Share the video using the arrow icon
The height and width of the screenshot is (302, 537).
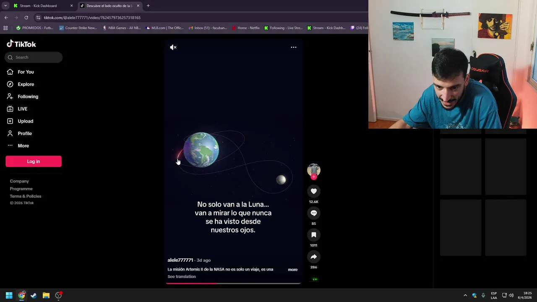tap(314, 257)
